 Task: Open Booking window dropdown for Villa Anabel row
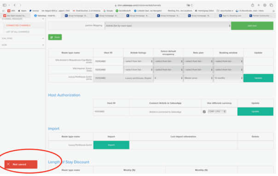[228, 61]
